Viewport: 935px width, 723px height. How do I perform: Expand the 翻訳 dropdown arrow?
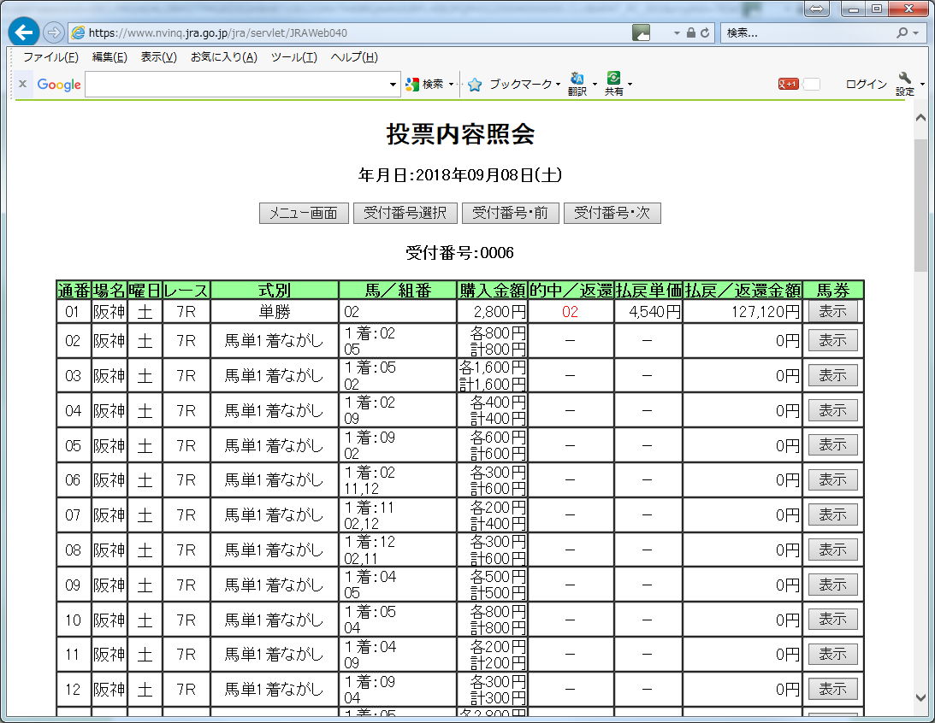pos(595,85)
